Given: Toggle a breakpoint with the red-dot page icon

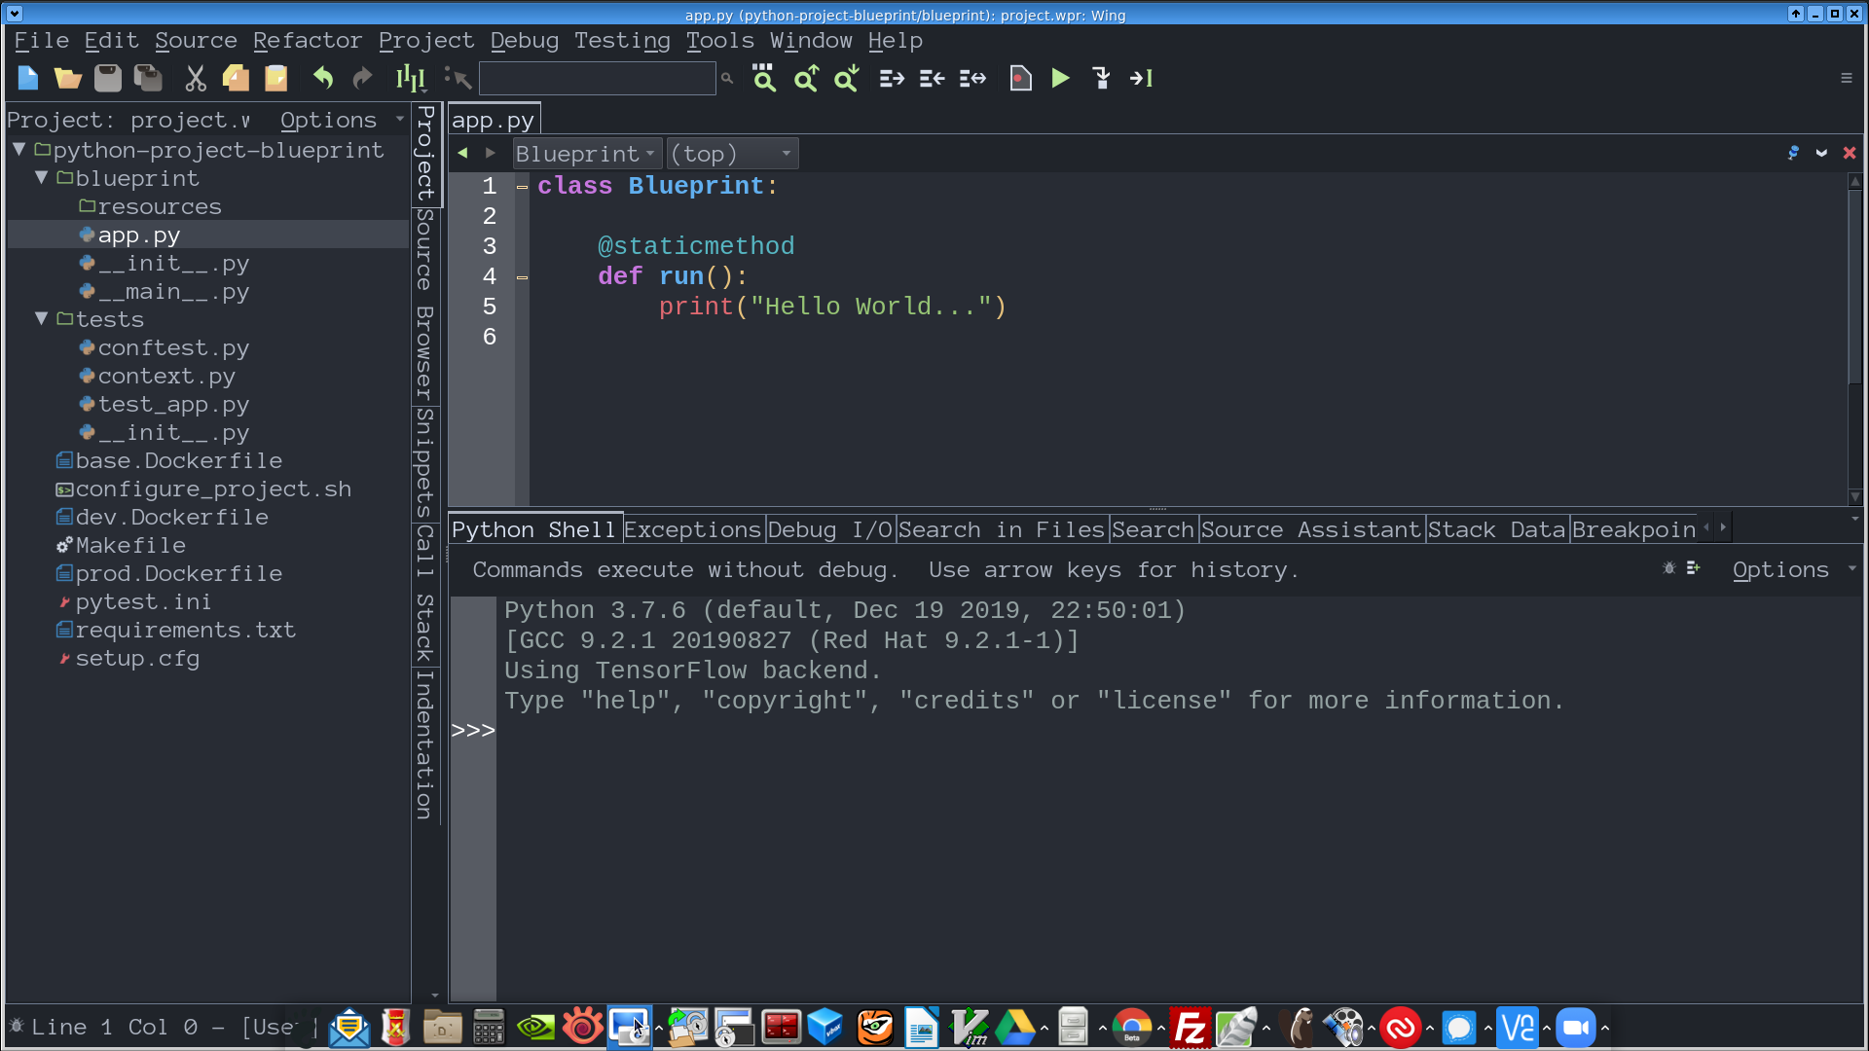Looking at the screenshot, I should 1020,78.
